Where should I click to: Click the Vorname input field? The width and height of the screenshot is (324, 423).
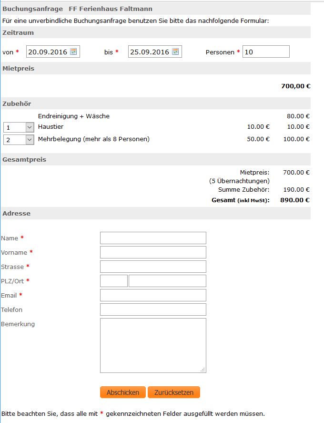[x=153, y=252]
